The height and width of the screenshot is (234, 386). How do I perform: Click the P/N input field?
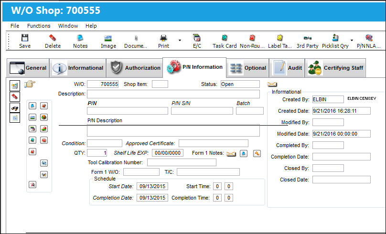coord(128,111)
